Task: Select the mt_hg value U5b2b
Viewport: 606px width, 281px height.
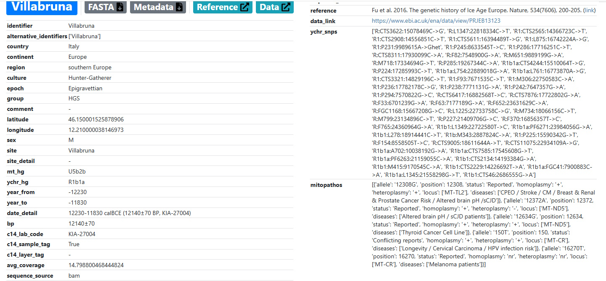Action: pyautogui.click(x=77, y=172)
